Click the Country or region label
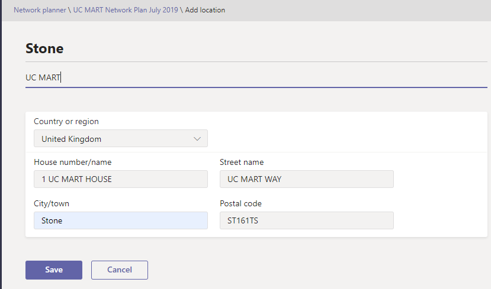This screenshot has width=491, height=289. (66, 121)
